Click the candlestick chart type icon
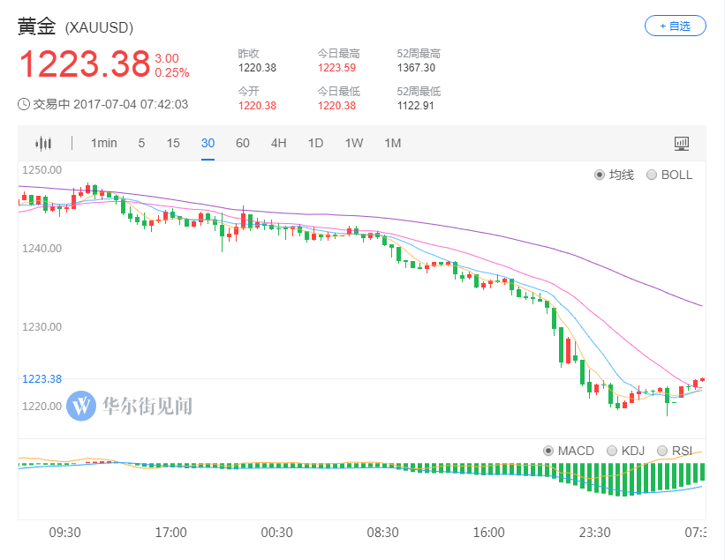725x560 pixels. (x=43, y=144)
